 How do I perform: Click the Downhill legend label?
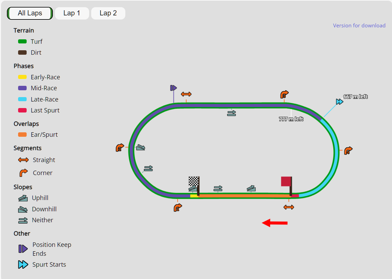click(x=44, y=209)
